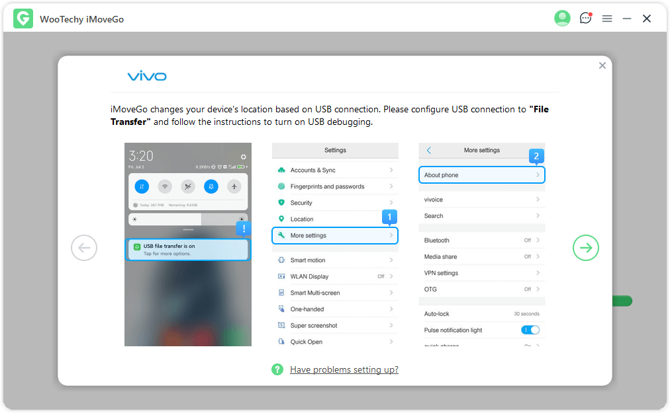Open the feedback chat bubble icon
This screenshot has height=413, width=670.
pyautogui.click(x=585, y=19)
